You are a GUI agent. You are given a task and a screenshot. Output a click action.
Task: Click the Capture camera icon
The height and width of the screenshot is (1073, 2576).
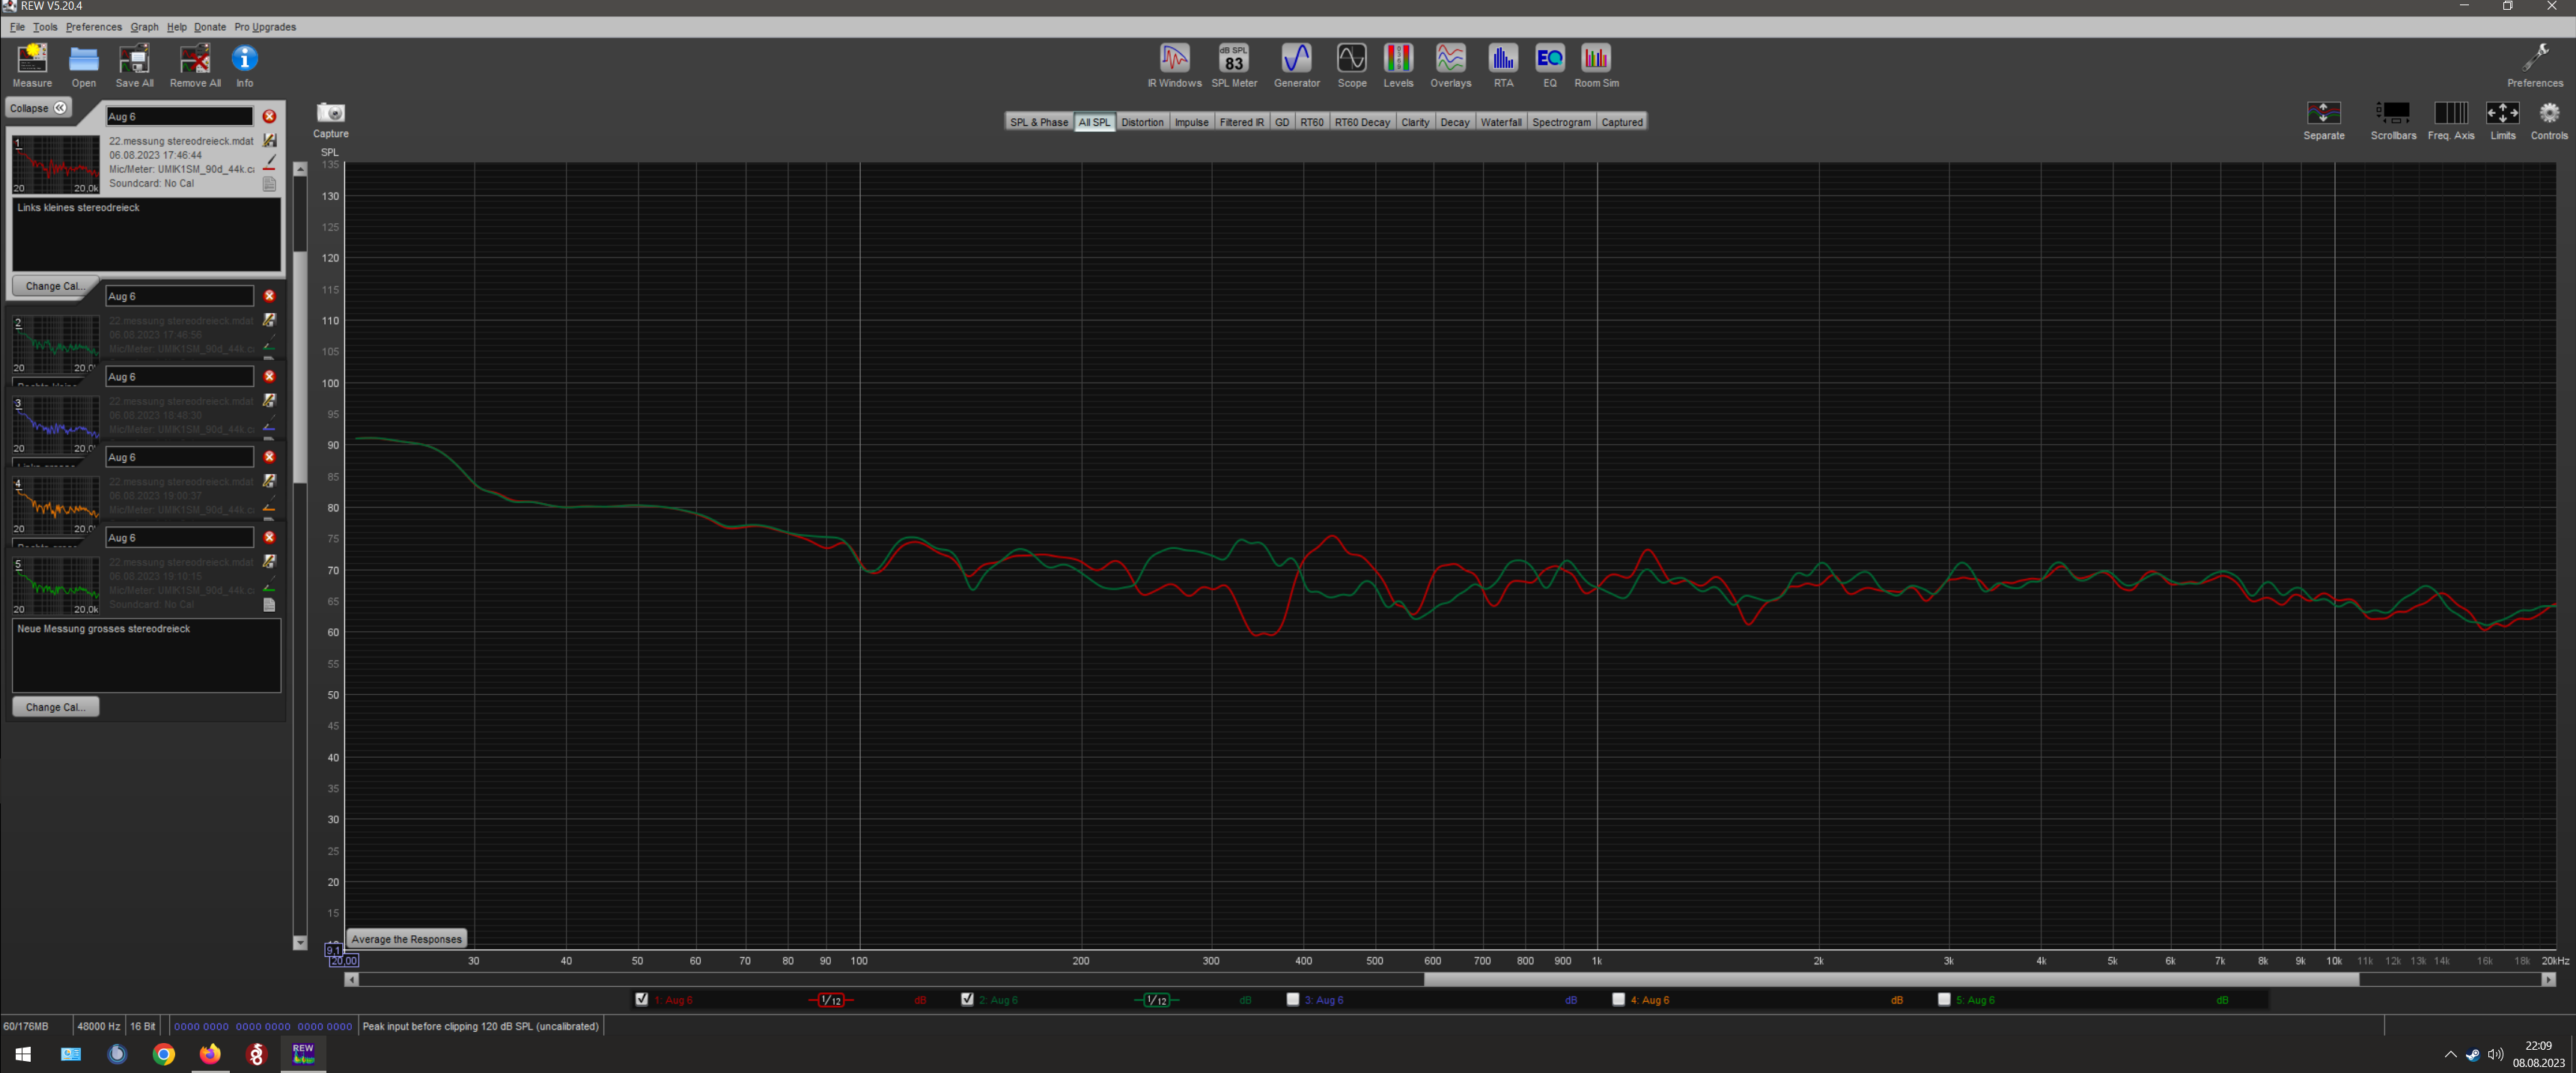point(330,113)
